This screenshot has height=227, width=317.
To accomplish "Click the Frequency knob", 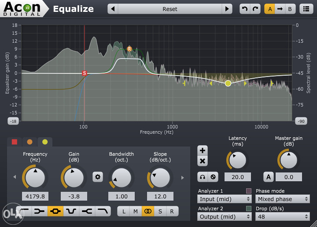I will coord(35,178).
